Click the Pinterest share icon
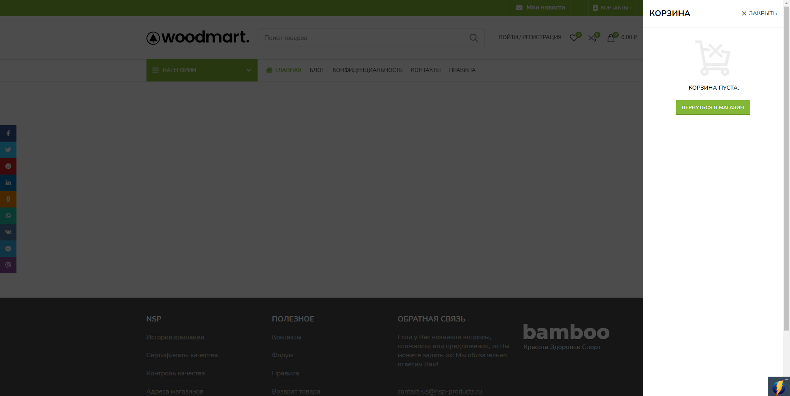Screen dimensions: 790x396 (8, 166)
